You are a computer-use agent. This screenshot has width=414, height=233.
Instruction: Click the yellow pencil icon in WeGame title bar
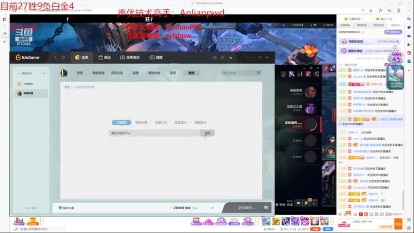point(230,57)
